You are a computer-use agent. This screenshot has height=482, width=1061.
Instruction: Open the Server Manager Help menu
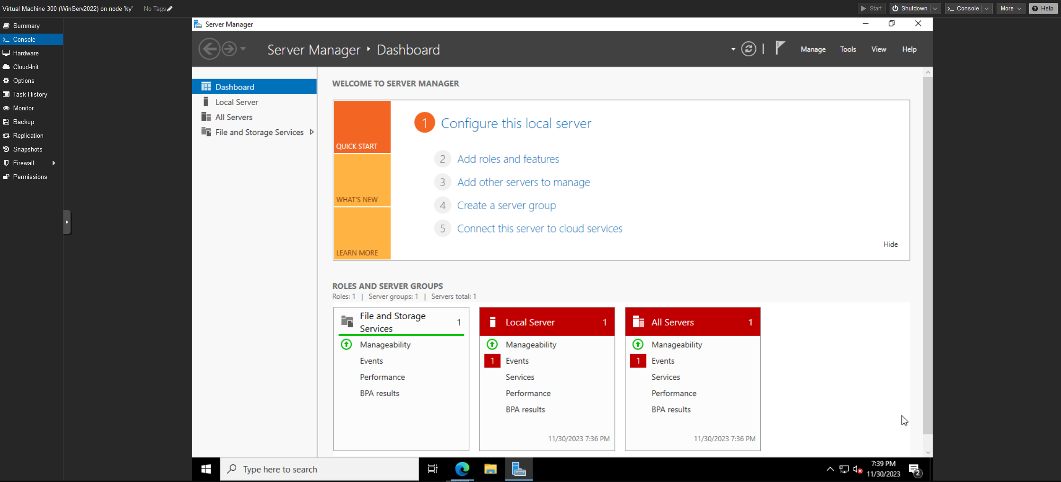(909, 49)
